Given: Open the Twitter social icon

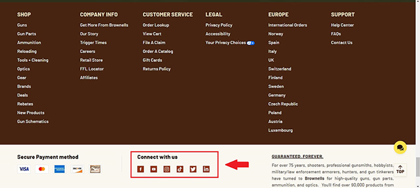Looking at the screenshot, I should tap(193, 169).
